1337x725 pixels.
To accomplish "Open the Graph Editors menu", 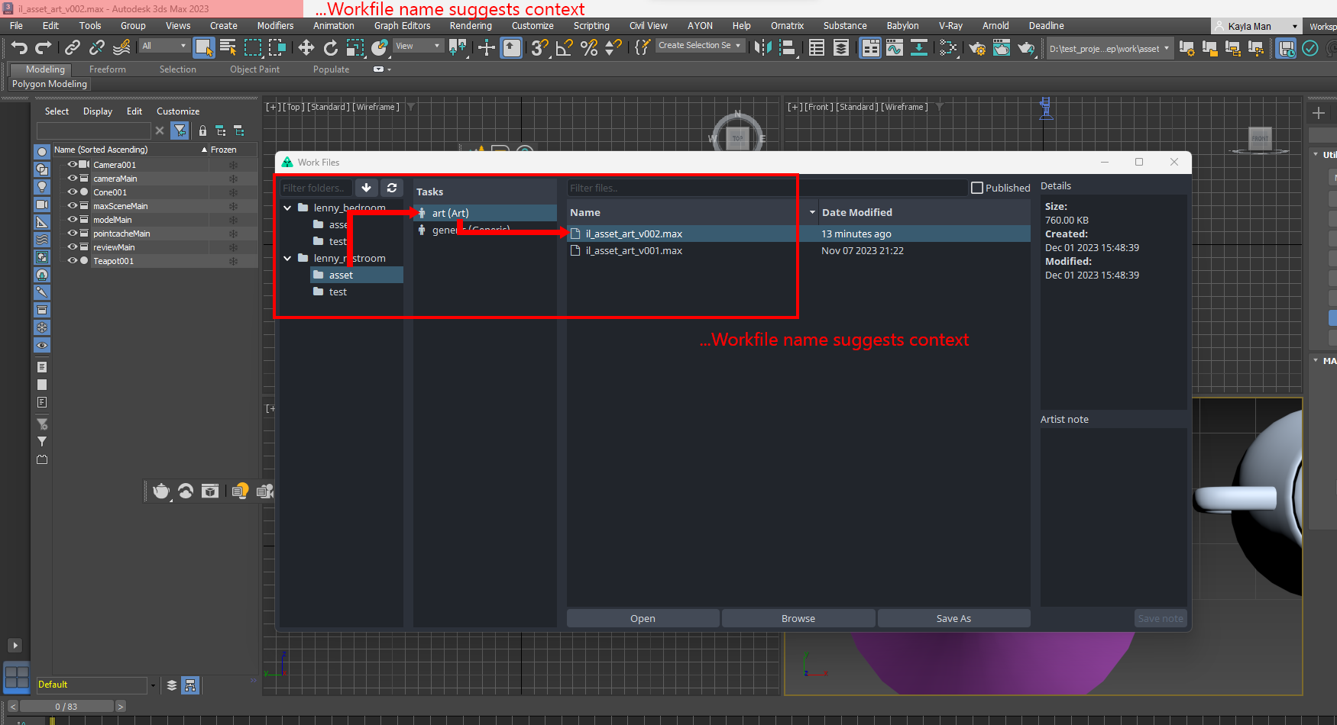I will pos(402,26).
